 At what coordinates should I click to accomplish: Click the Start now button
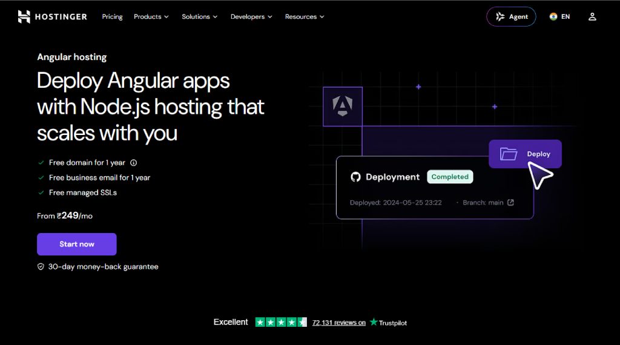[x=77, y=245]
